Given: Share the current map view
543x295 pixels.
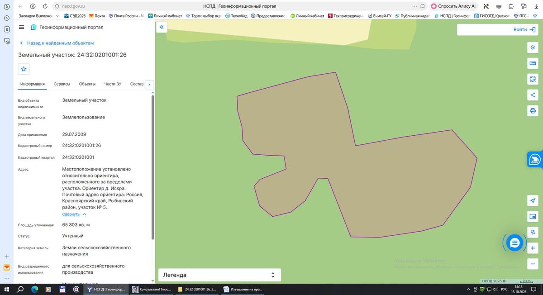Looking at the screenshot, I should 533,95.
